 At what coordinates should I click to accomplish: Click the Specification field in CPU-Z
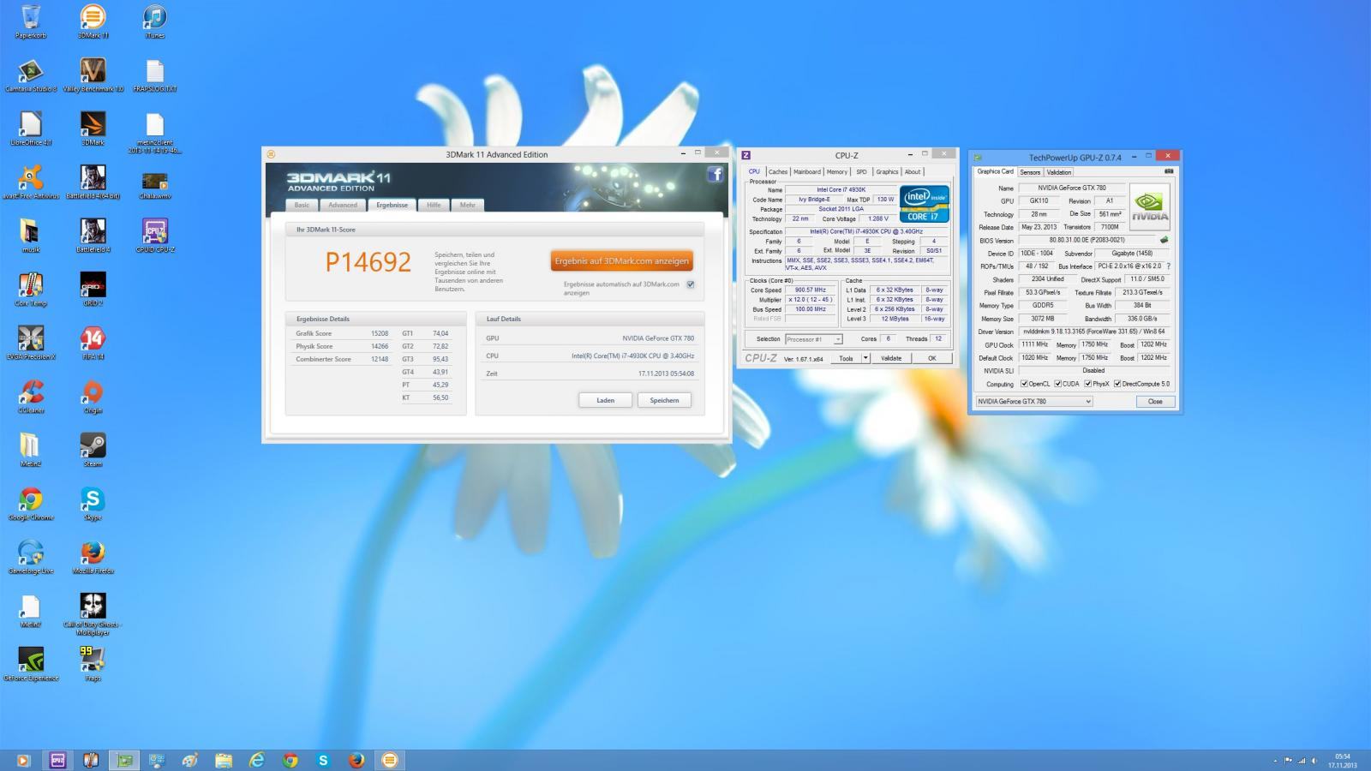click(x=866, y=231)
